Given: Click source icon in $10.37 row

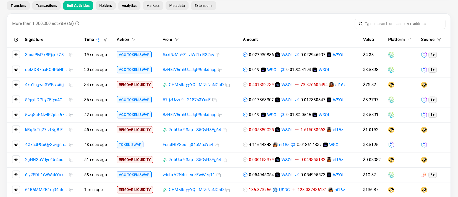Looking at the screenshot, I should pyautogui.click(x=424, y=175).
